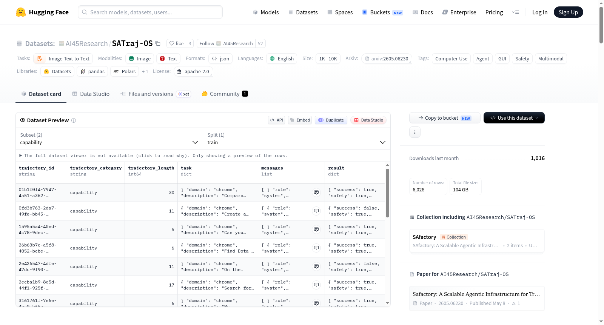Open the Use this dataset dropdown
Viewport: 604px width, 325px height.
tap(514, 118)
